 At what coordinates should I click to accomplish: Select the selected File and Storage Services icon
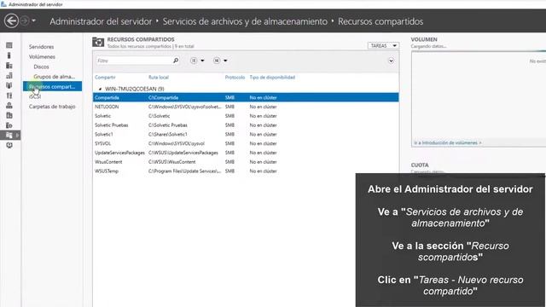tap(9, 135)
